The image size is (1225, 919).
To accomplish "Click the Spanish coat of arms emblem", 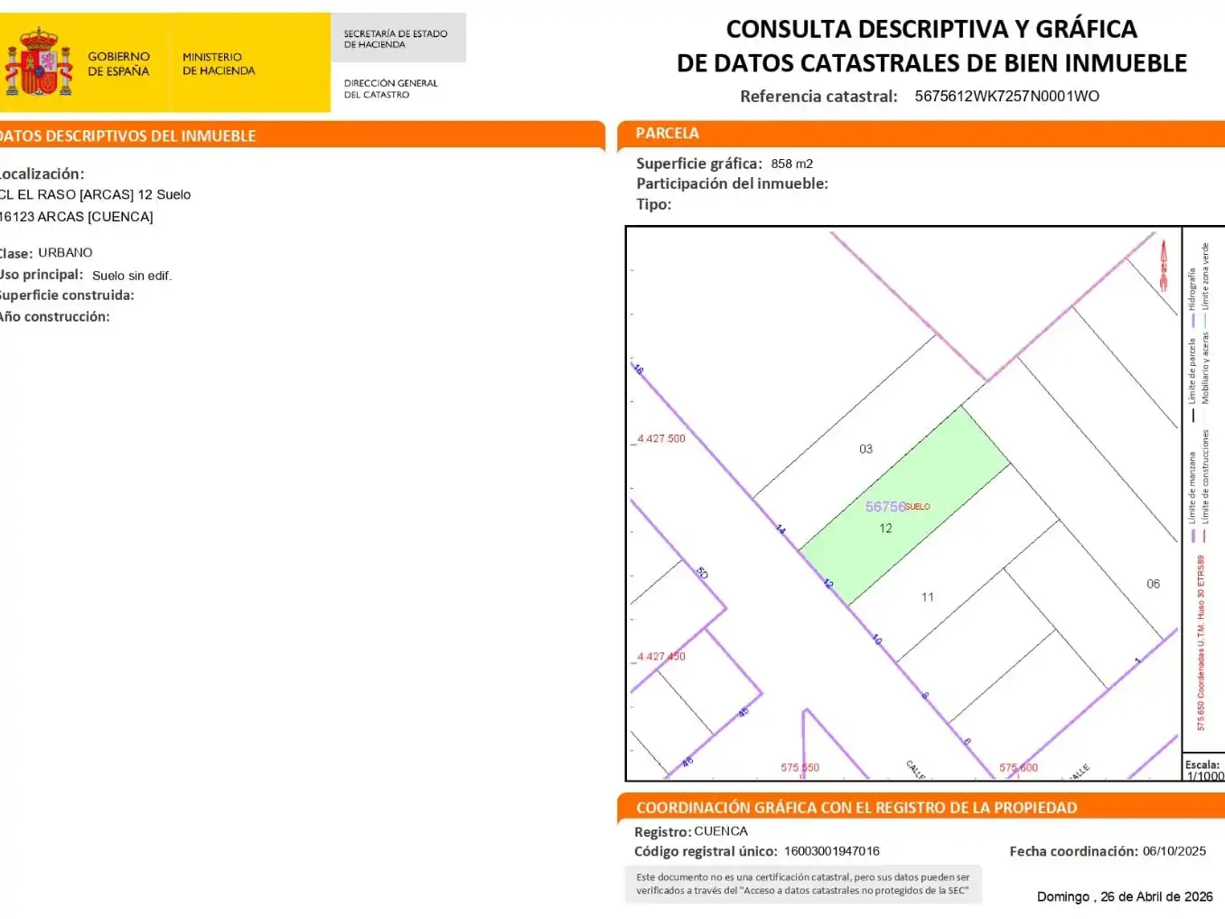I will [39, 61].
